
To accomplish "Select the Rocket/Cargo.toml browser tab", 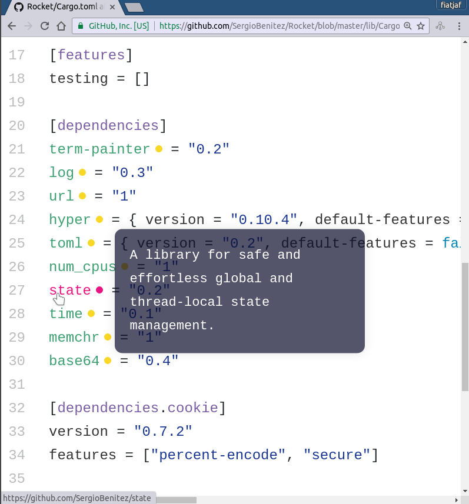I will pos(64,7).
